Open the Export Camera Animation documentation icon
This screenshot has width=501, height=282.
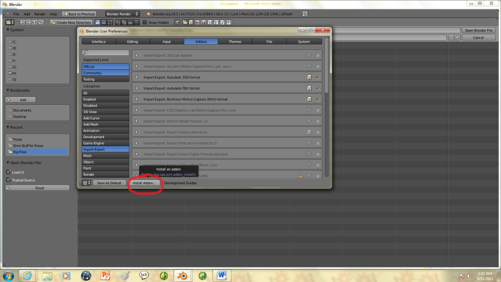click(x=309, y=132)
